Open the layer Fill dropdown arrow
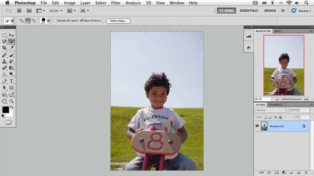The height and width of the screenshot is (176, 314). coord(311,117)
